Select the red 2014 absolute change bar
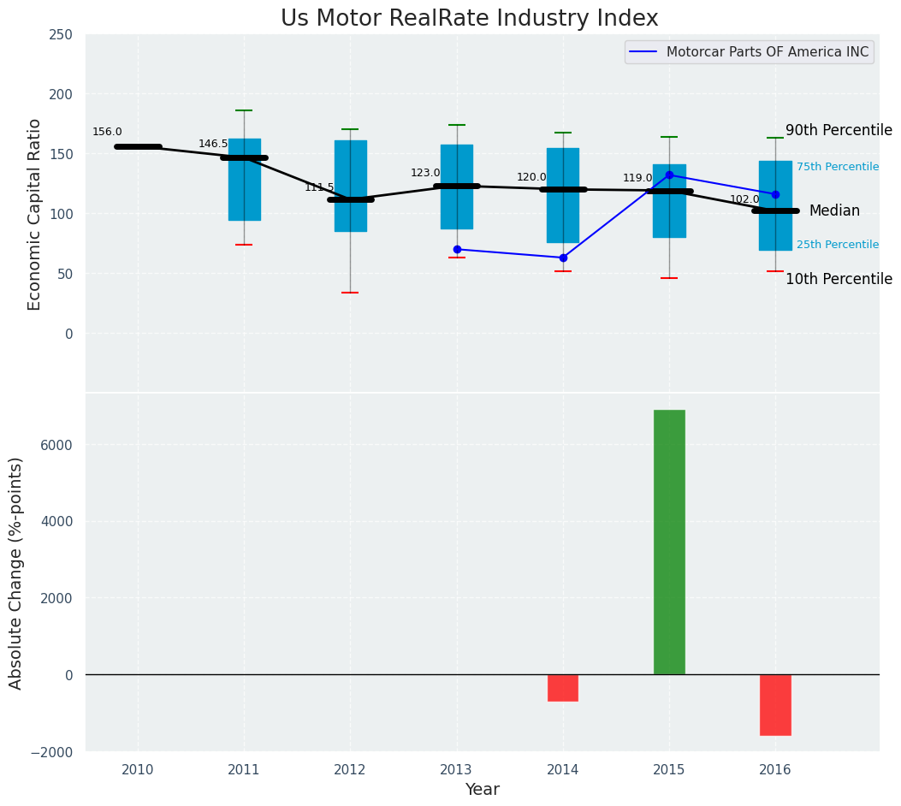The height and width of the screenshot is (806, 901). 563,688
